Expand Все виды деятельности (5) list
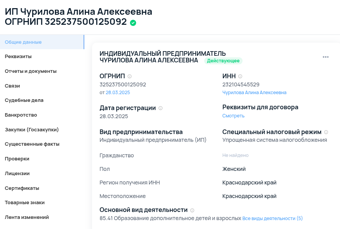 272,218
